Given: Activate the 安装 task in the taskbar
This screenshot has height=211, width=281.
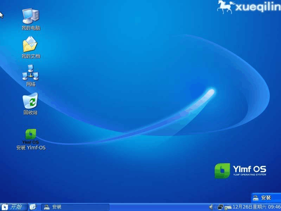Looking at the screenshot, I should pyautogui.click(x=75, y=207).
